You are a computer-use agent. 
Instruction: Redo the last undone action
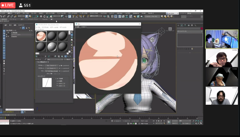coord(4,16)
